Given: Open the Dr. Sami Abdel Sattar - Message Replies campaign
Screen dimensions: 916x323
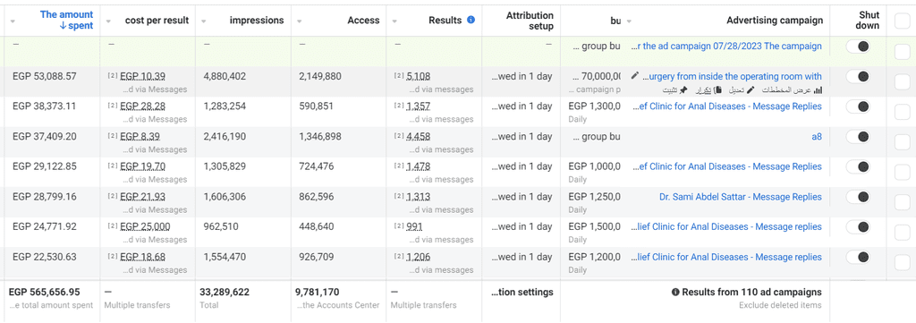Looking at the screenshot, I should point(740,197).
